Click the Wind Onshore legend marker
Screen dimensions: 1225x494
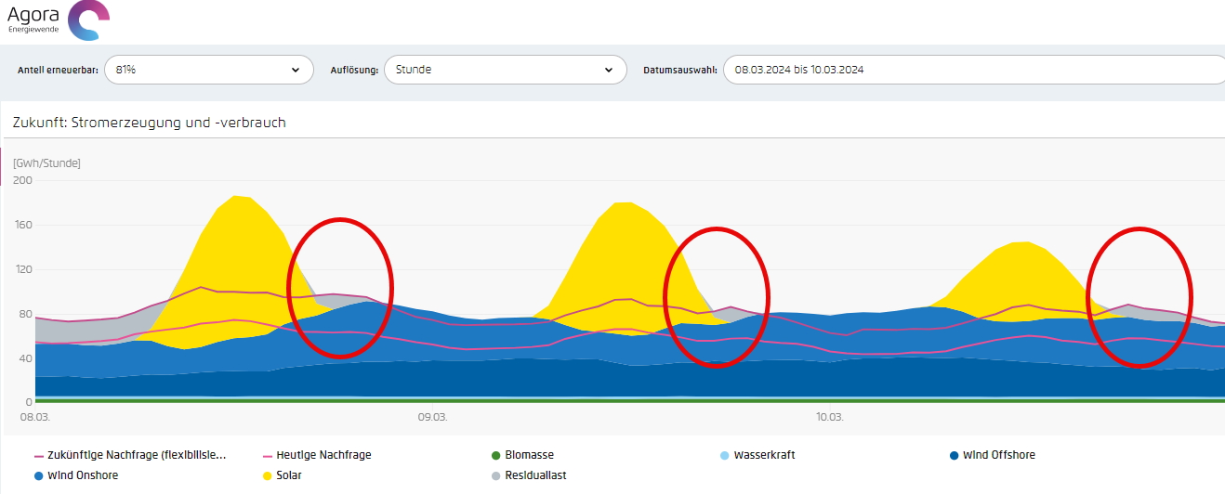[x=39, y=475]
